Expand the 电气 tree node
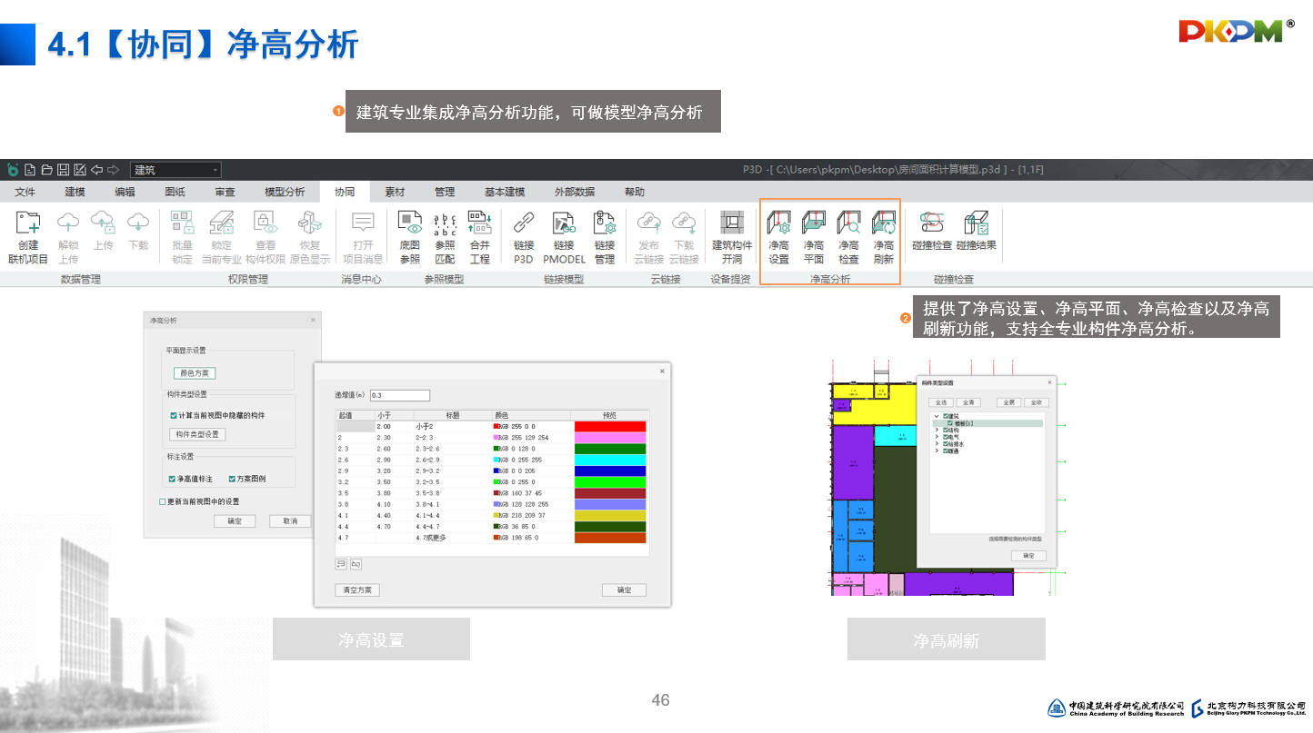 [937, 437]
